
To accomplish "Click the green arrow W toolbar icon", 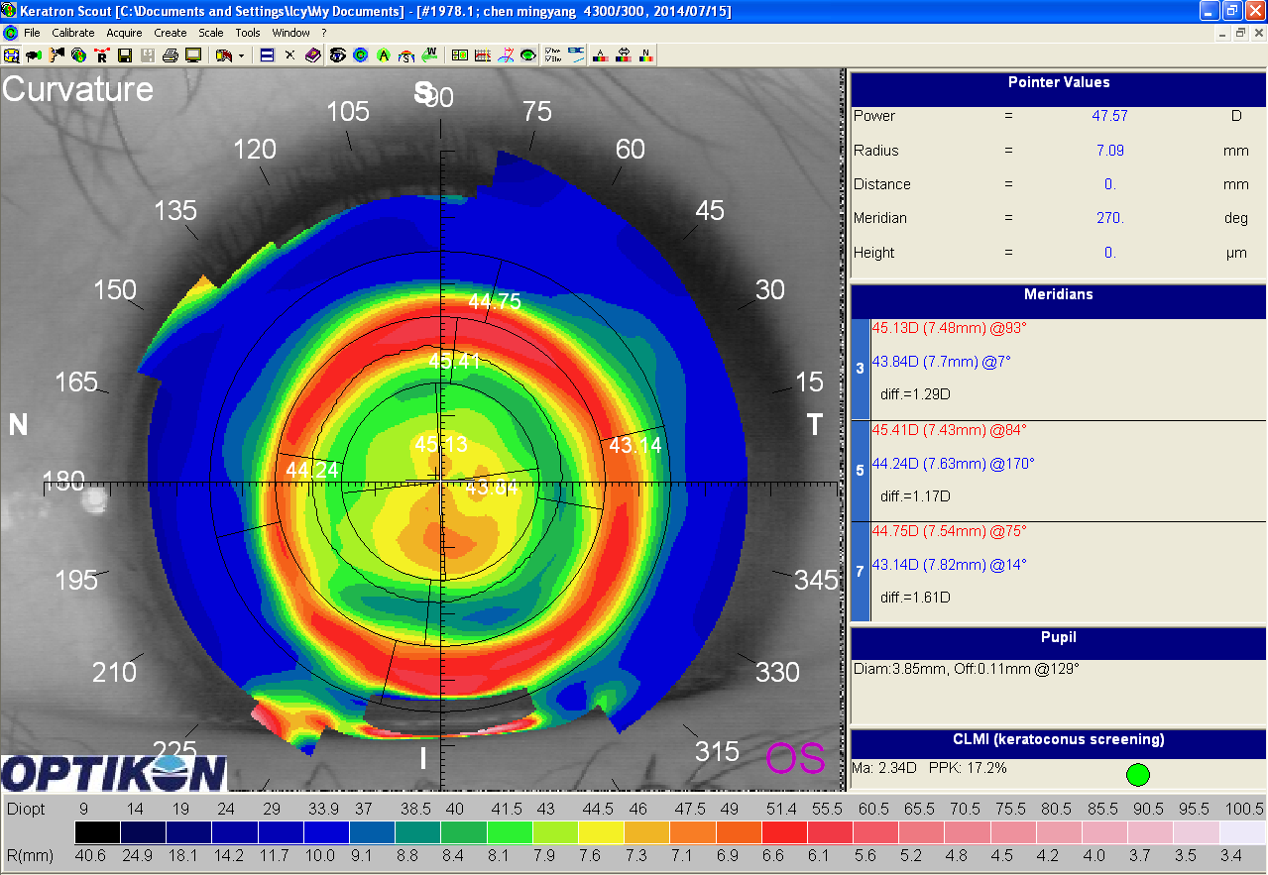I will (429, 55).
